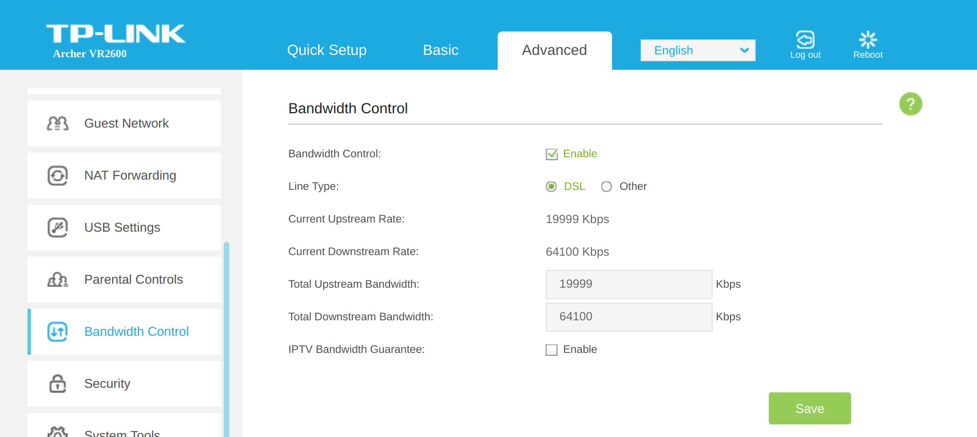Click the Guest Network sidebar icon
977x437 pixels.
tap(57, 124)
